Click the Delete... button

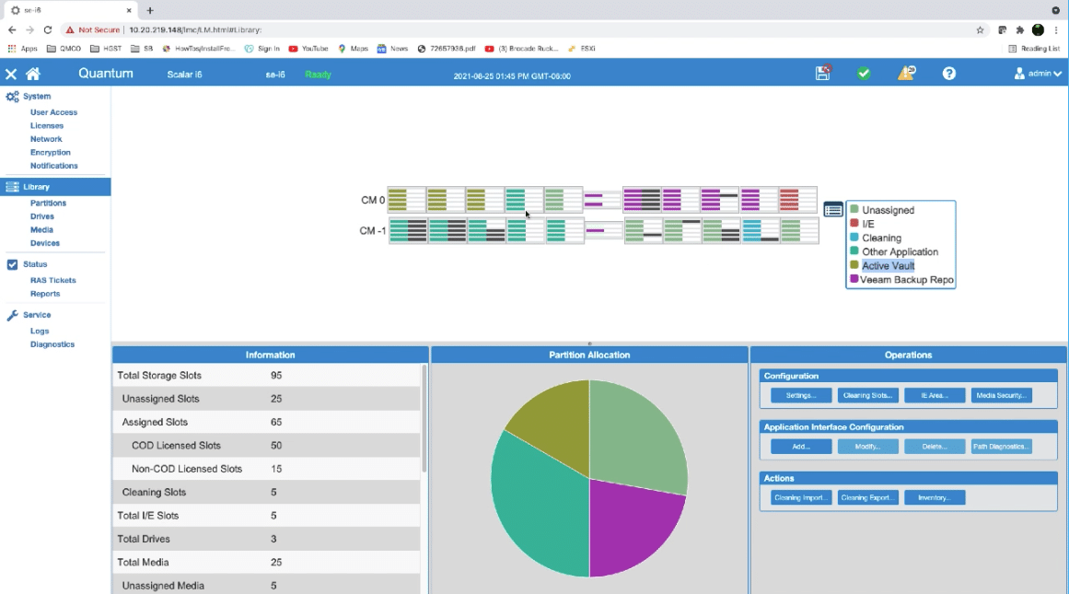(935, 447)
